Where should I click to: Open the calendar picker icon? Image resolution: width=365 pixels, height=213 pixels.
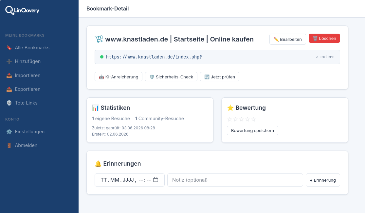[x=156, y=180]
